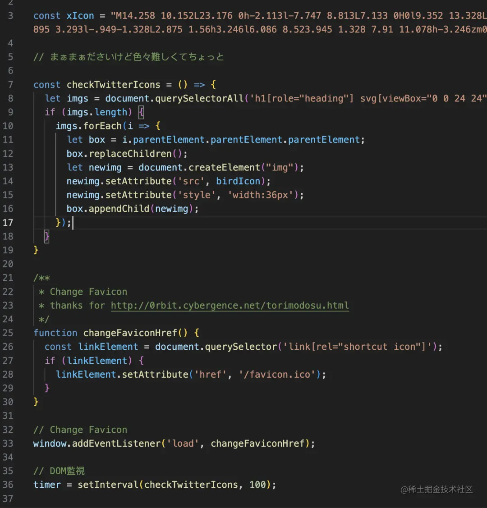Click the Japanese comment on line 5
Image resolution: width=487 pixels, height=508 pixels.
pos(129,57)
